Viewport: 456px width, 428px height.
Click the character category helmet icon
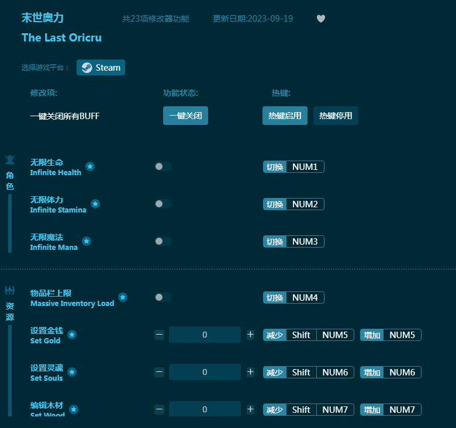pos(10,160)
